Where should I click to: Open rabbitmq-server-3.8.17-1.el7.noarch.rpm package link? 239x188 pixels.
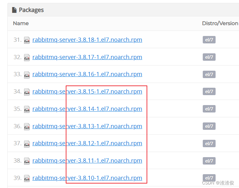point(87,57)
